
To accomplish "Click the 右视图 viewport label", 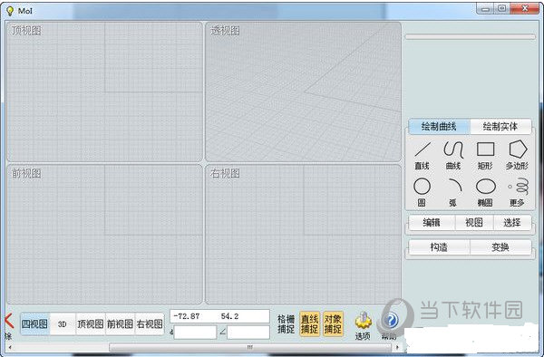I will [225, 173].
